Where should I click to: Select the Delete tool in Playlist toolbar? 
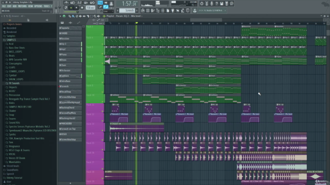[x=77, y=16]
